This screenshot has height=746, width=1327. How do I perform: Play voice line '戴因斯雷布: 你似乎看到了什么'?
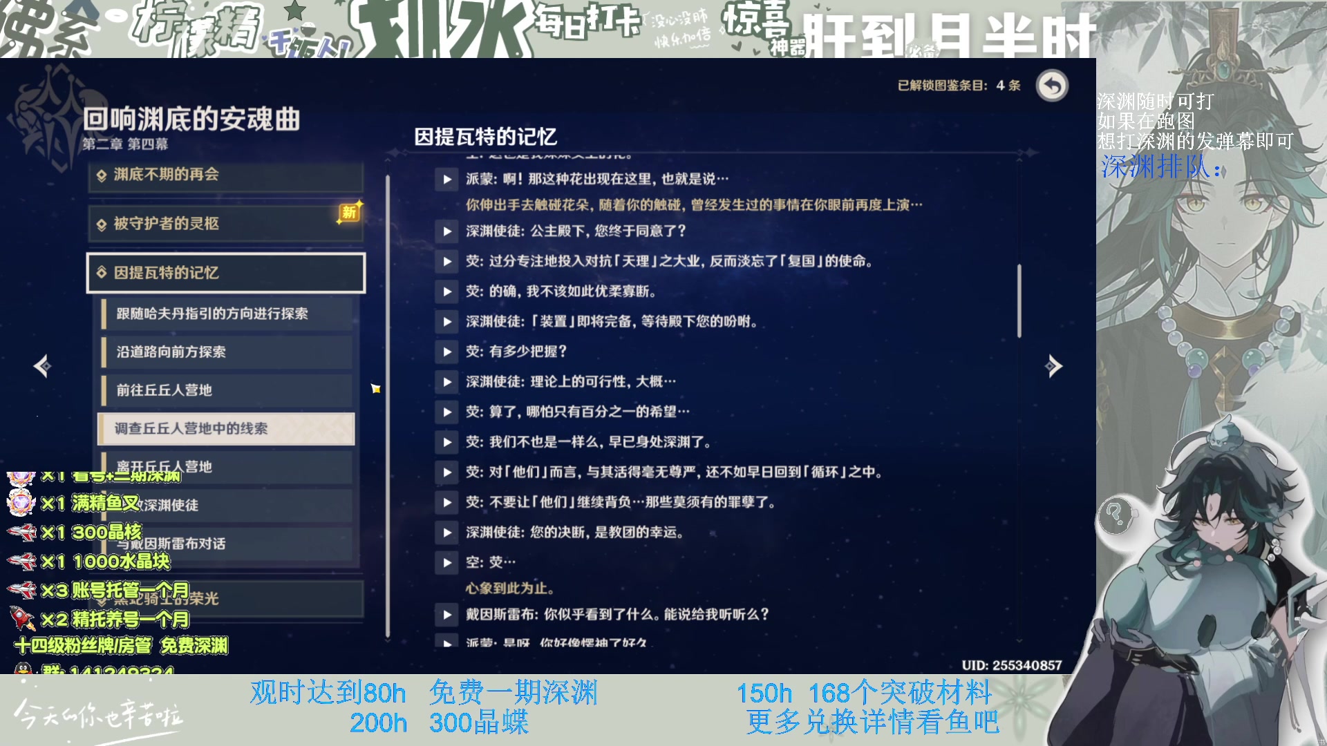click(447, 615)
